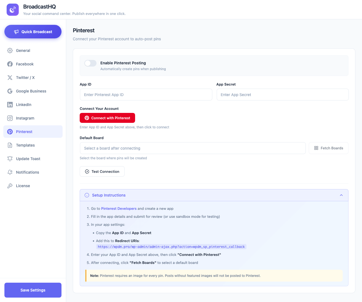
Task: Click the Pinterest logo icon in the sidebar
Action: (10, 132)
